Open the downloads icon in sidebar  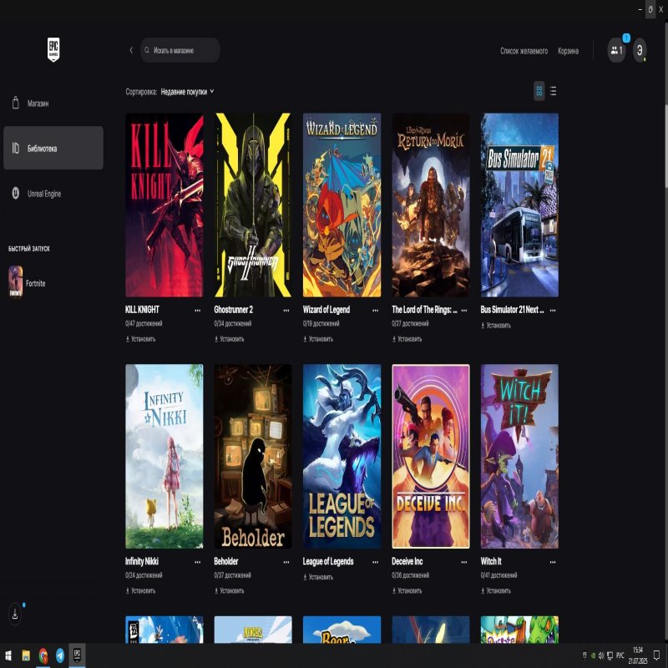pyautogui.click(x=15, y=614)
